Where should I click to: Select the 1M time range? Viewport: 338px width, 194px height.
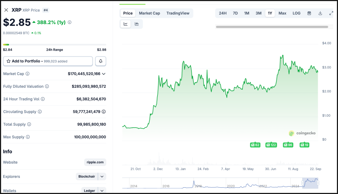pyautogui.click(x=247, y=13)
